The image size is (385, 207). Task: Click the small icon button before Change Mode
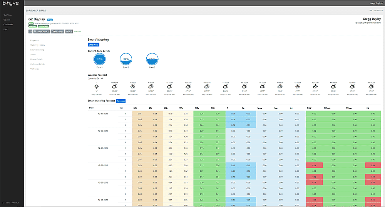(x=30, y=31)
